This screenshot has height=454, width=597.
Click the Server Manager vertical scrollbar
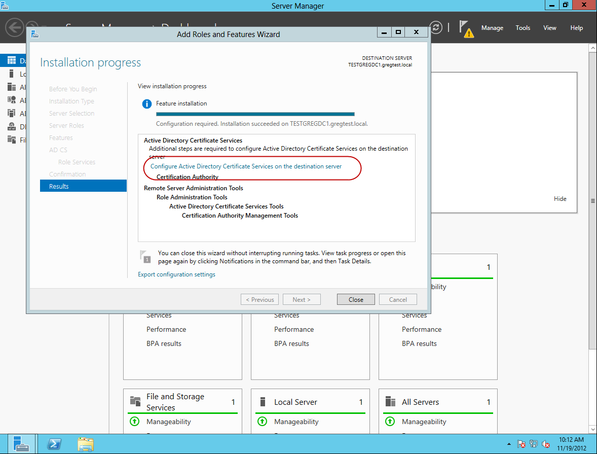[x=592, y=200]
